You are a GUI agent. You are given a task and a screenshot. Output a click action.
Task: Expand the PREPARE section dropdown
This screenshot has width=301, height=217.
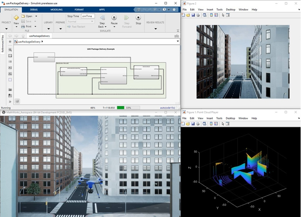click(x=60, y=29)
